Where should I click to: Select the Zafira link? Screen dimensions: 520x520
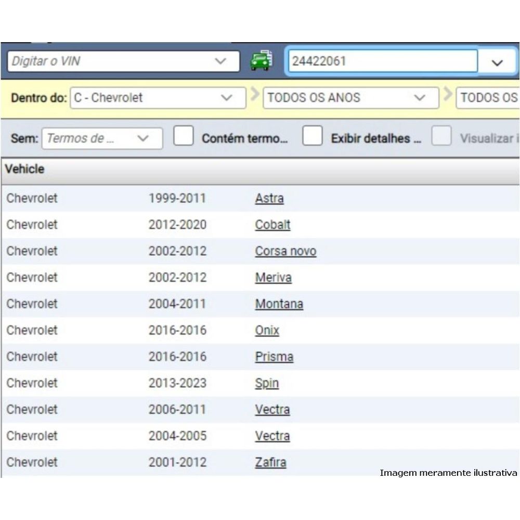(x=270, y=462)
